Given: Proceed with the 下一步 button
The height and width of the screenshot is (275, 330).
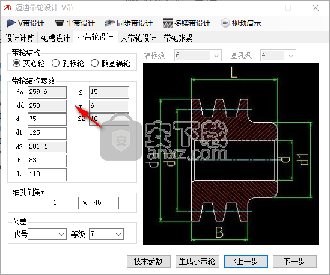Looking at the screenshot, I should (295, 261).
